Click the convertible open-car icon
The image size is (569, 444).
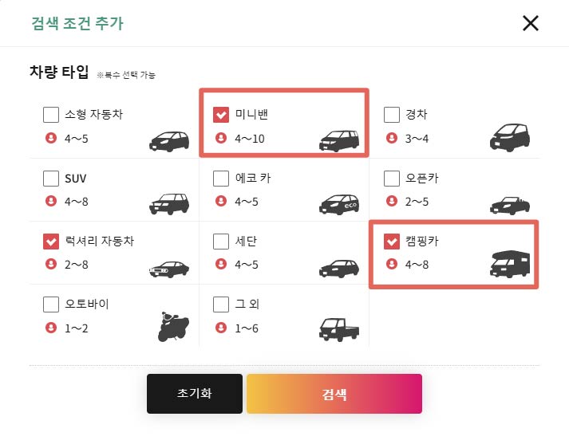click(510, 206)
